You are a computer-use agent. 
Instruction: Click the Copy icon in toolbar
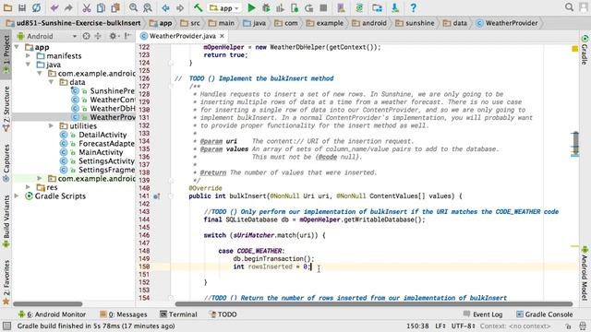[101, 7]
